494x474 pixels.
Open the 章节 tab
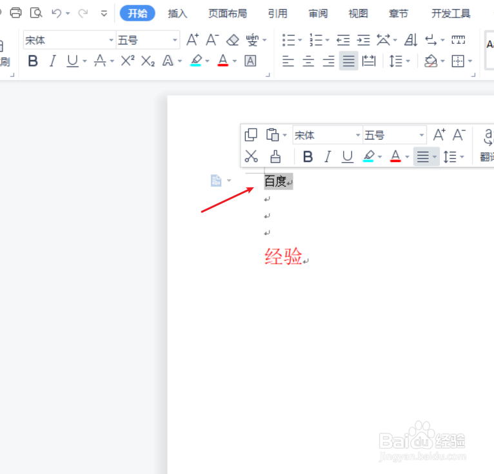click(x=399, y=14)
